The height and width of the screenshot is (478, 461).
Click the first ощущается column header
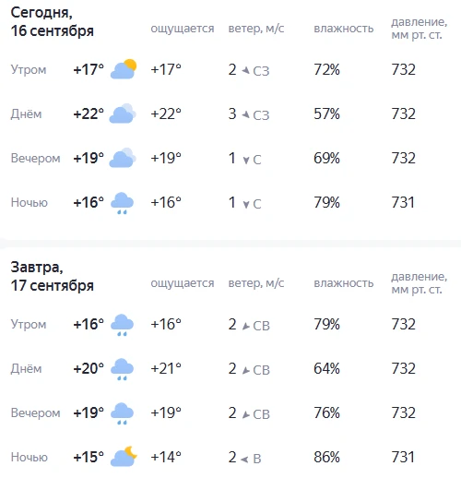pyautogui.click(x=183, y=29)
